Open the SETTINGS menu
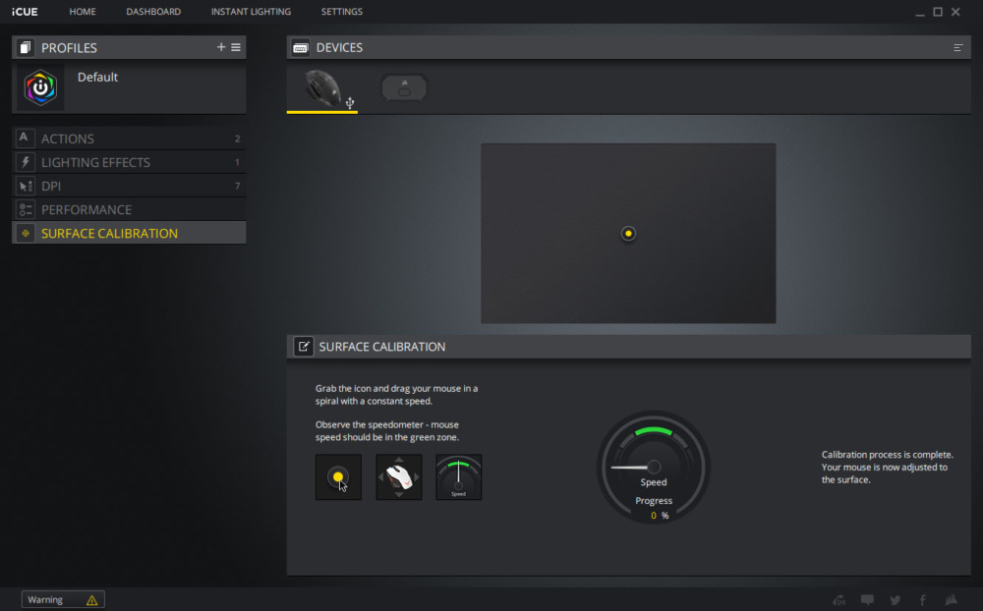The width and height of the screenshot is (983, 611). pos(342,11)
